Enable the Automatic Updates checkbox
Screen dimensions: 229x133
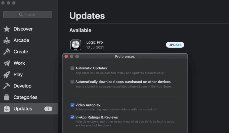point(72,68)
